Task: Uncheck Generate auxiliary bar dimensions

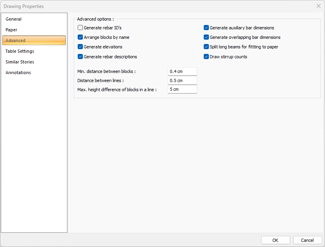Action: click(206, 28)
